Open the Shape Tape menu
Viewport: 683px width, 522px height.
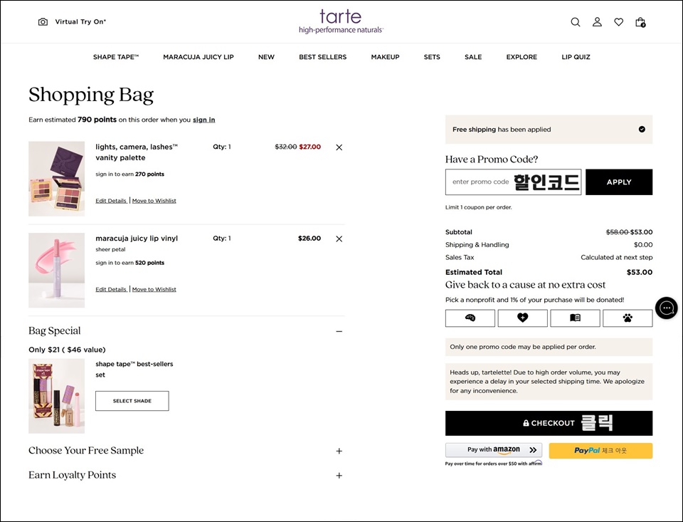[116, 57]
